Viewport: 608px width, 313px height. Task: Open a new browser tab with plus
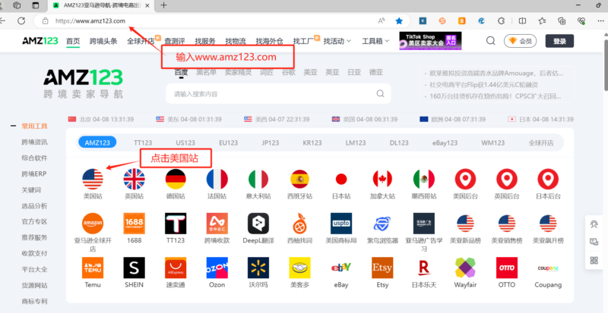click(163, 5)
